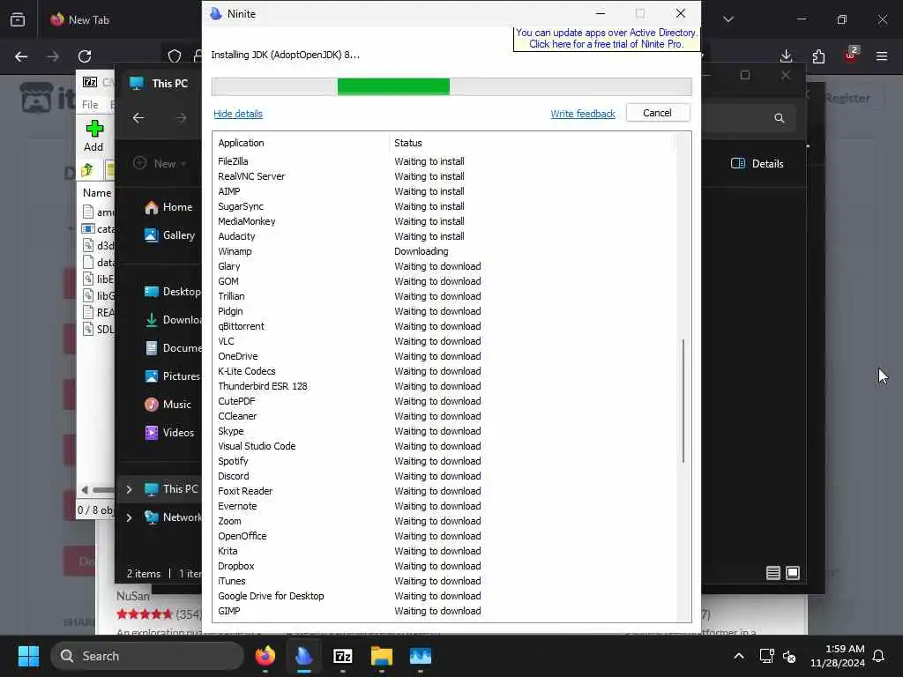Expand the Network tree node
903x677 pixels.
coord(129,517)
